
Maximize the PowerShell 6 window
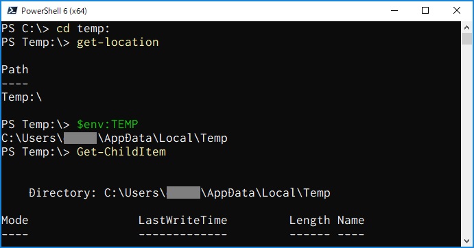point(425,10)
